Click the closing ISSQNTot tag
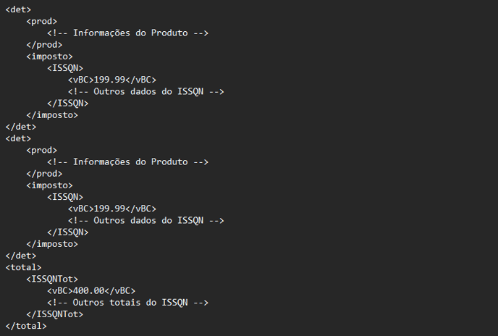This screenshot has height=336, width=498. tap(54, 314)
